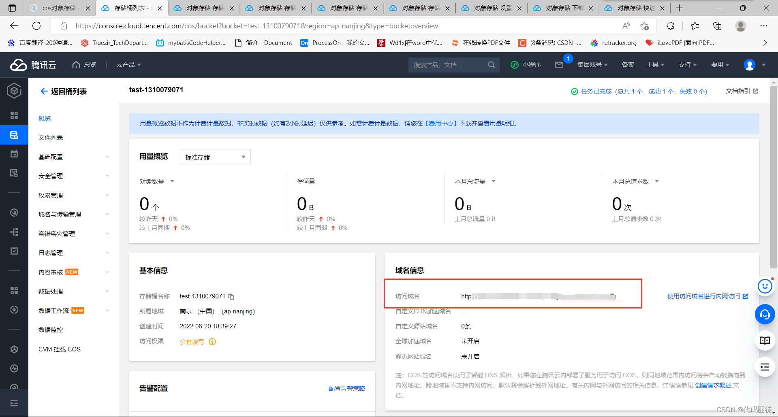Click the info icon beside 公有读写
This screenshot has height=417, width=778.
[x=212, y=342]
